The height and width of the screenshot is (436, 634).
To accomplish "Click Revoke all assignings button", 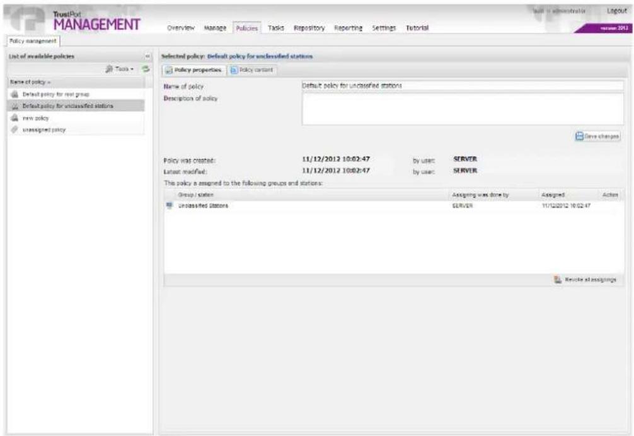I will [585, 280].
